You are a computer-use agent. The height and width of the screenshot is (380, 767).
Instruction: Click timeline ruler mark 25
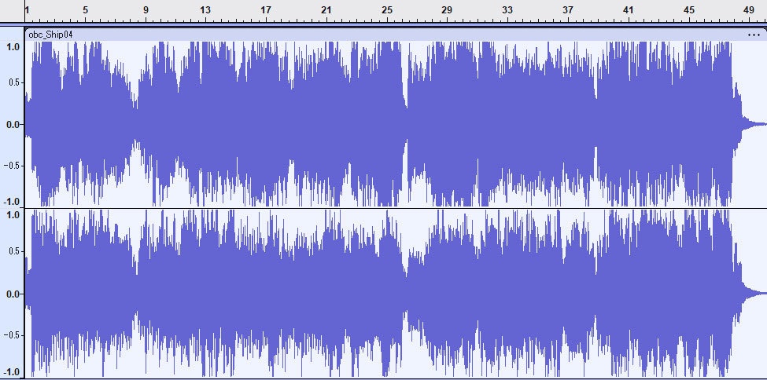coord(387,9)
